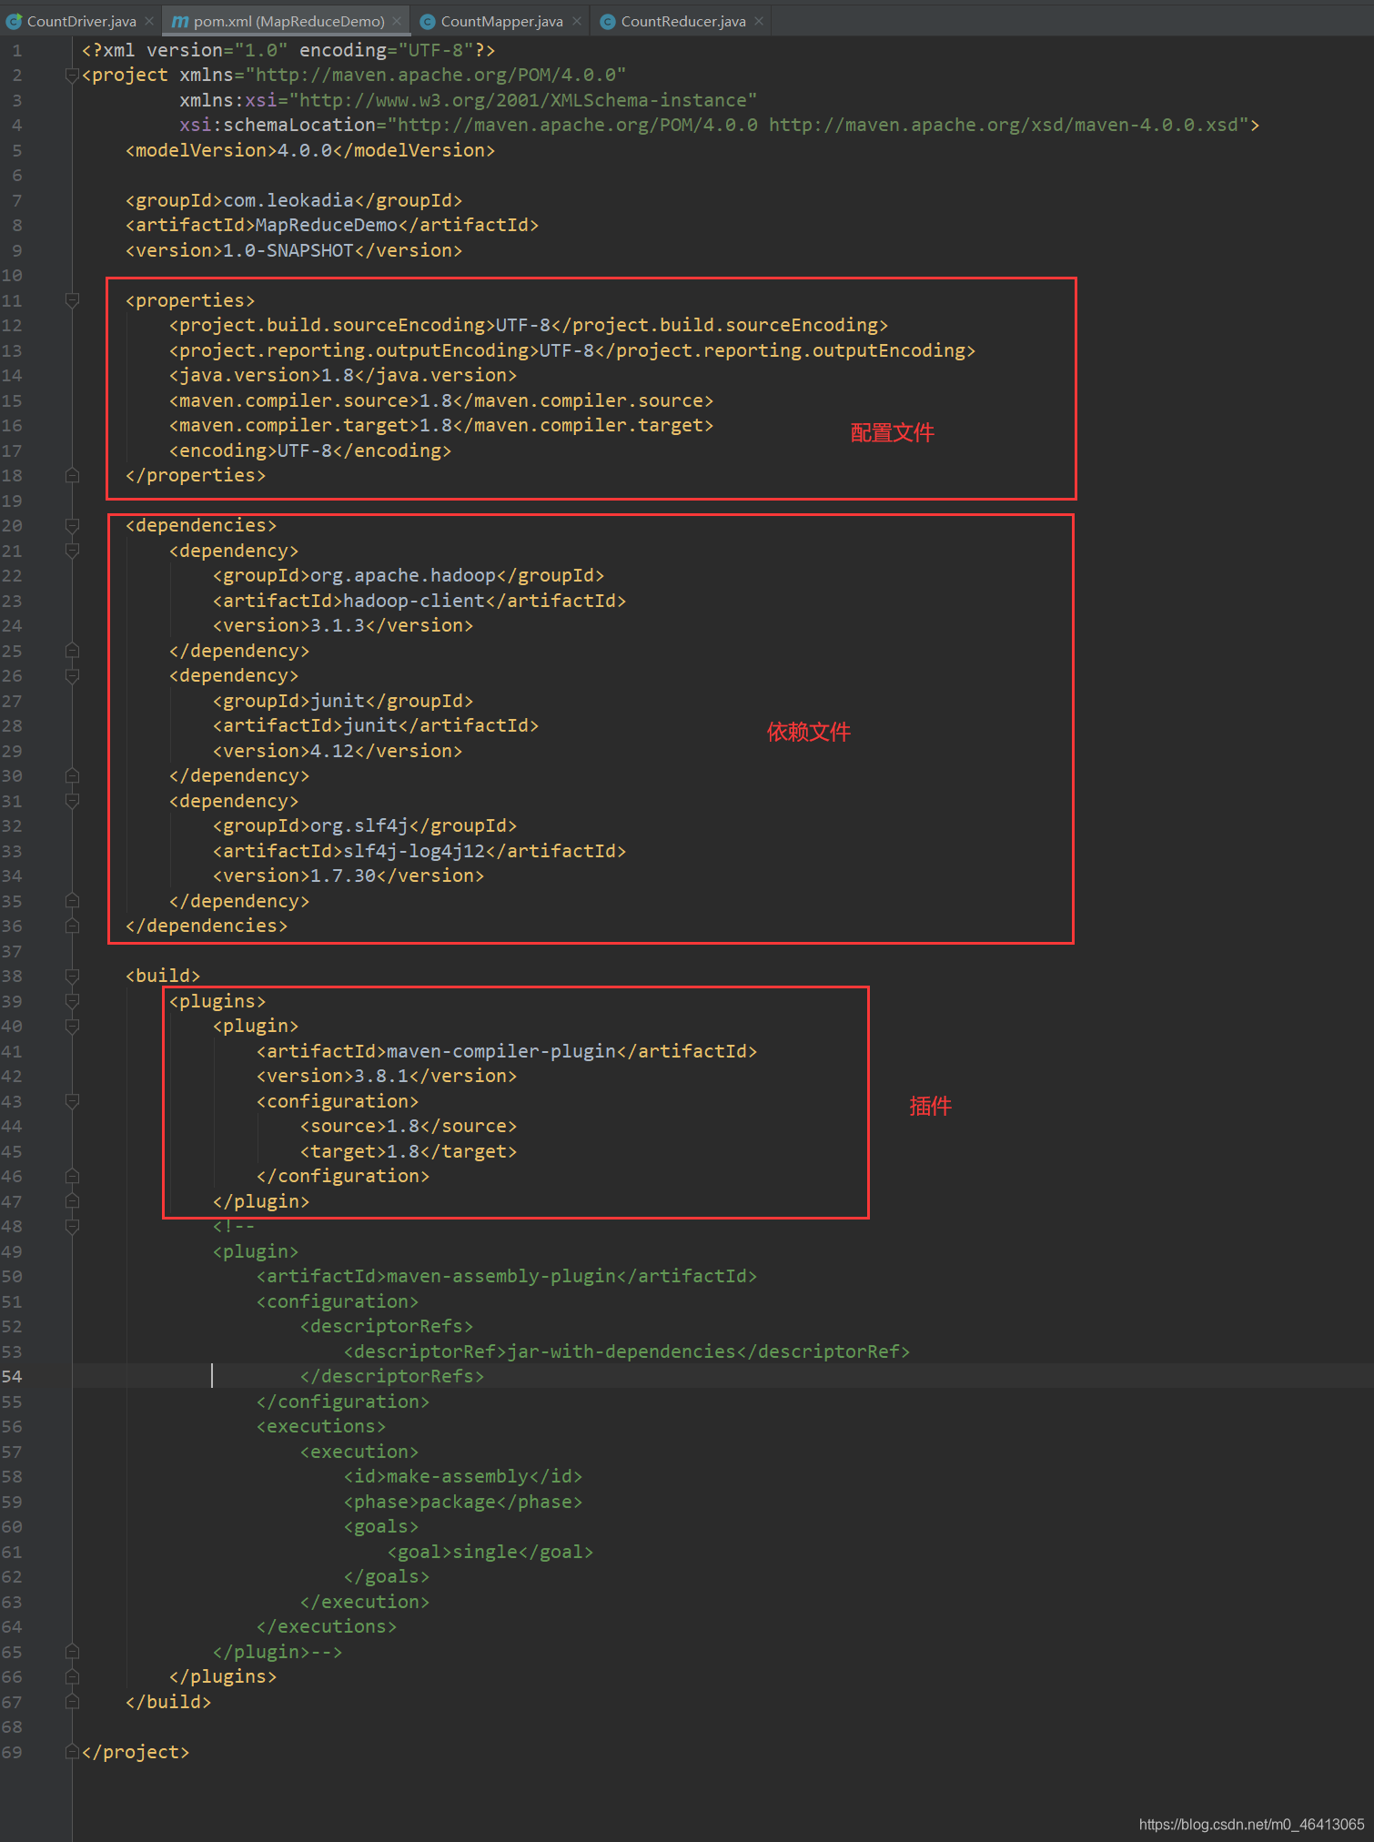
Task: Click the jar-with-dependencies descriptorRef line
Action: coord(627,1351)
